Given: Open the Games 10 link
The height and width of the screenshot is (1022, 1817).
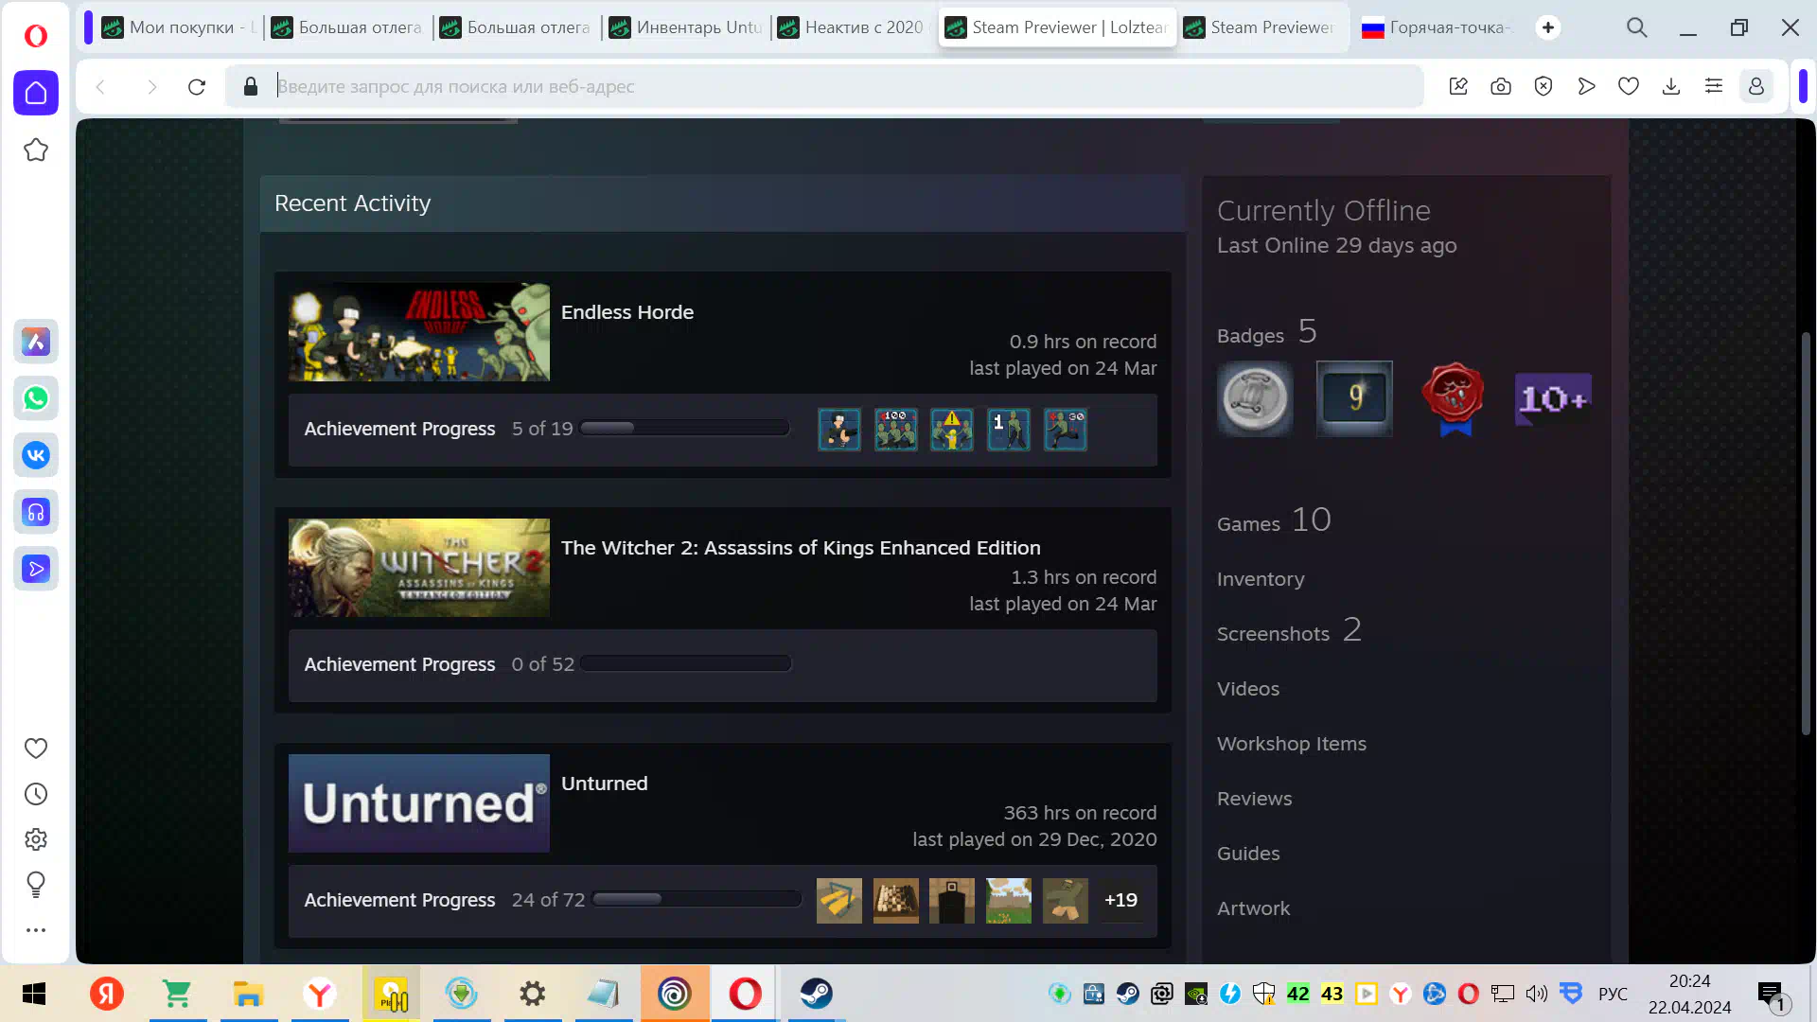Looking at the screenshot, I should tap(1274, 520).
